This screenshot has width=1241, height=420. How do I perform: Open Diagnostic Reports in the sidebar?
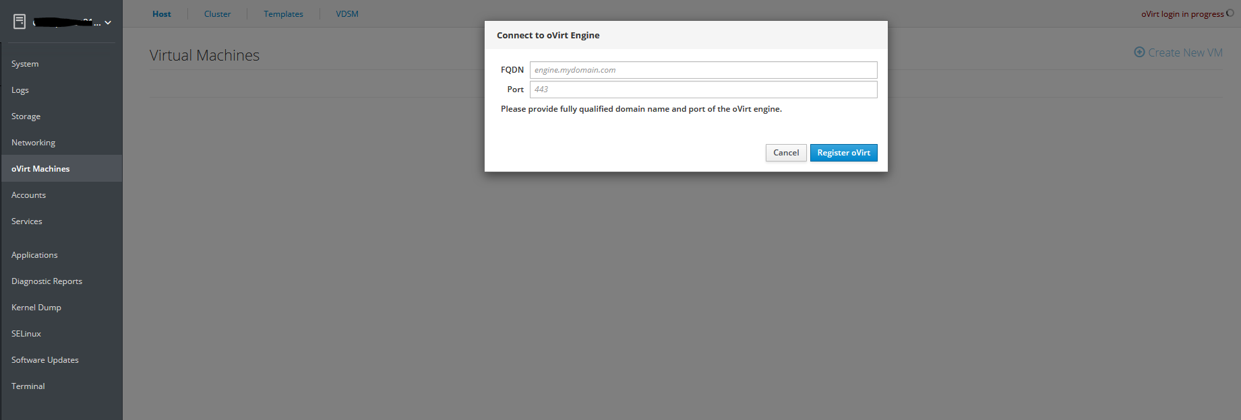click(47, 281)
